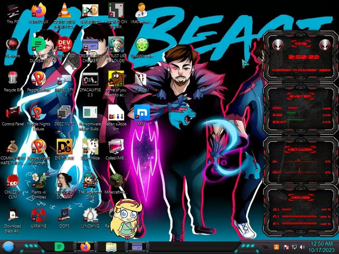Click the Start orb on the taskbar
The image size is (339, 254).
pyautogui.click(x=8, y=247)
